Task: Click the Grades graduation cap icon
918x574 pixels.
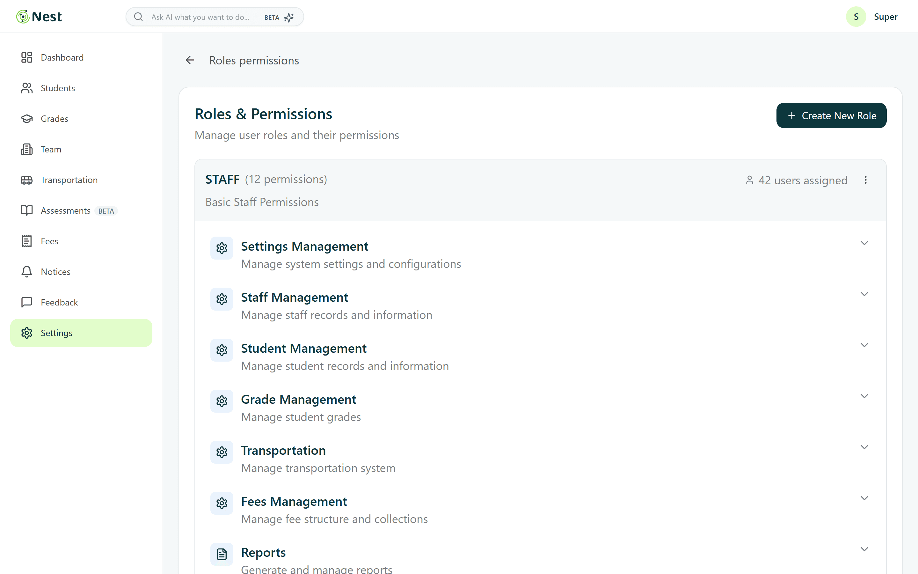Action: (x=26, y=119)
